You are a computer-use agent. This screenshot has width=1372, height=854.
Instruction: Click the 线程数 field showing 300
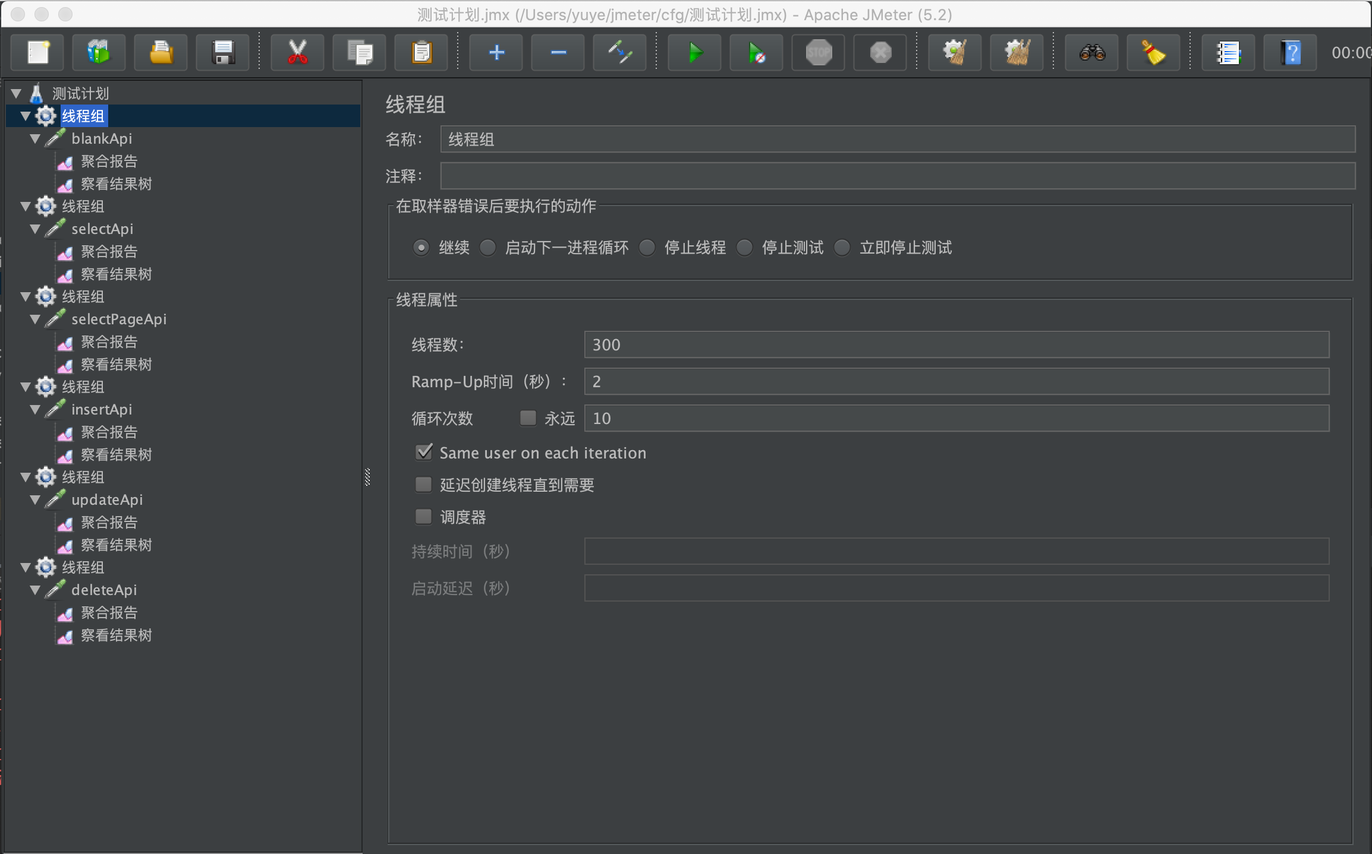coord(957,344)
